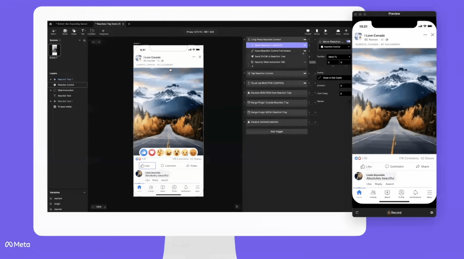Open the Reaction Control target dropdown
The image size is (464, 259).
point(335,47)
